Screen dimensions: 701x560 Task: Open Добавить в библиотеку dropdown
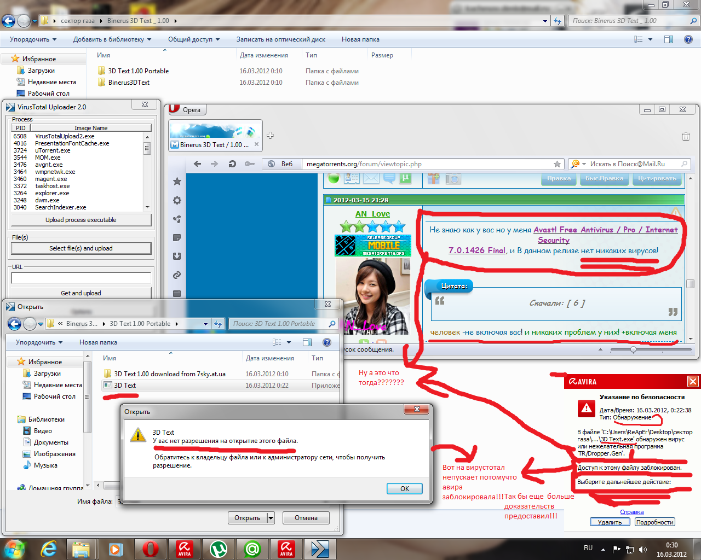click(112, 39)
